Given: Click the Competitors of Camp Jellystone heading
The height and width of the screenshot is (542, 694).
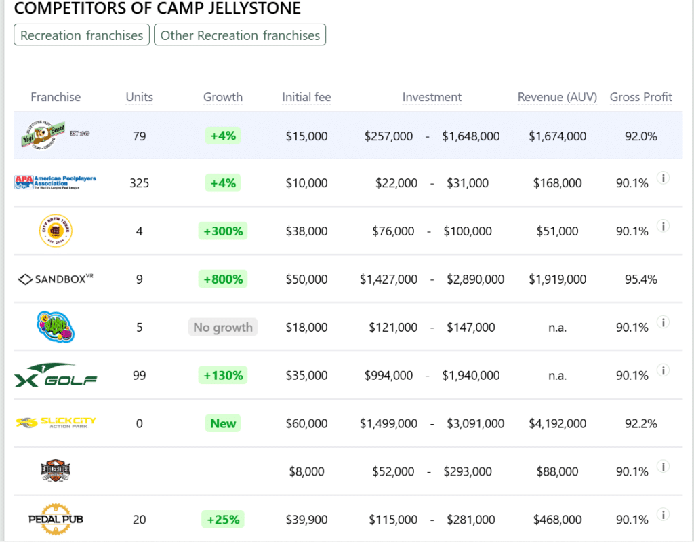Looking at the screenshot, I should [x=157, y=8].
